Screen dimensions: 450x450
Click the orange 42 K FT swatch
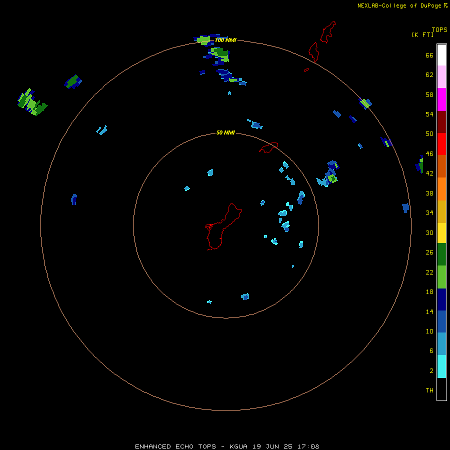point(441,189)
